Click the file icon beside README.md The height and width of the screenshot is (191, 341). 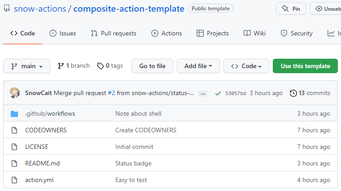point(14,163)
